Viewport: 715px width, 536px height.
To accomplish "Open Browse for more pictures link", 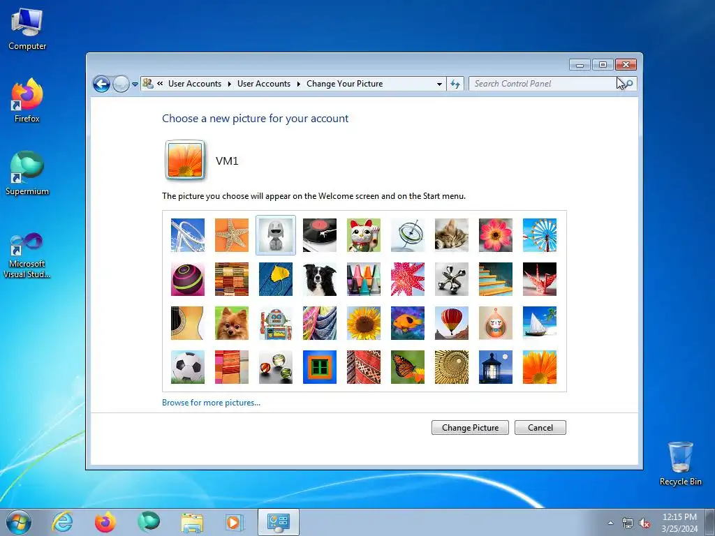I will tap(211, 403).
